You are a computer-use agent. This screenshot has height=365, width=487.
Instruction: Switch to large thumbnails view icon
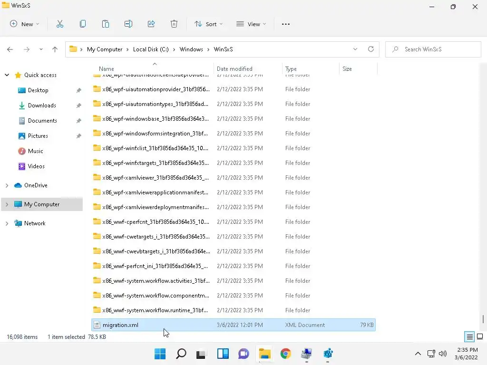click(480, 336)
